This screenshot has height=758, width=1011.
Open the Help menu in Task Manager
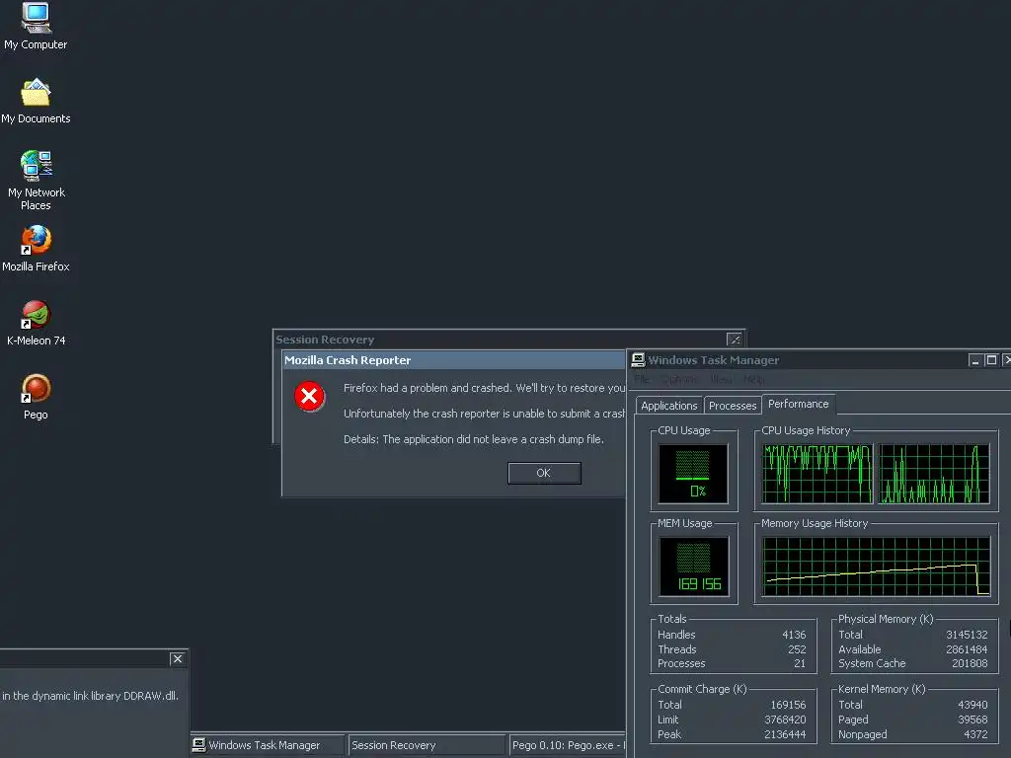coord(753,380)
